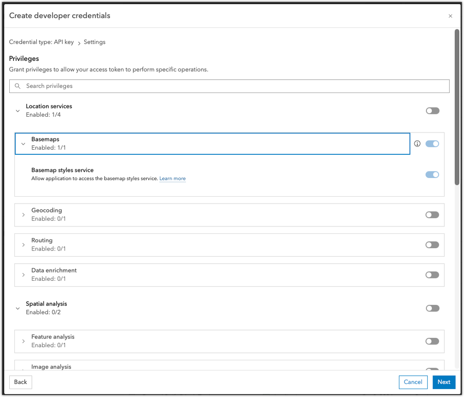Disable the Basemaps toggle
This screenshot has width=464, height=397.
[432, 144]
